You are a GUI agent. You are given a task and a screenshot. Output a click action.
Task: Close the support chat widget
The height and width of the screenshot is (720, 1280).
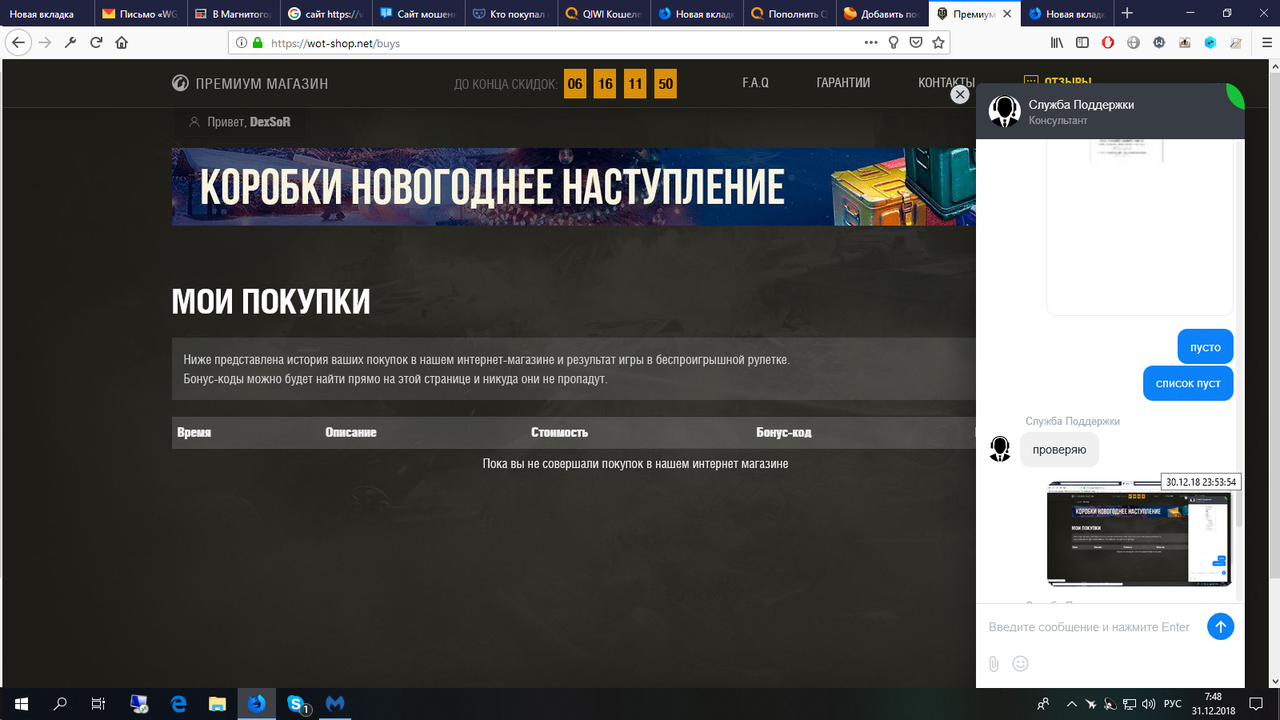(960, 94)
